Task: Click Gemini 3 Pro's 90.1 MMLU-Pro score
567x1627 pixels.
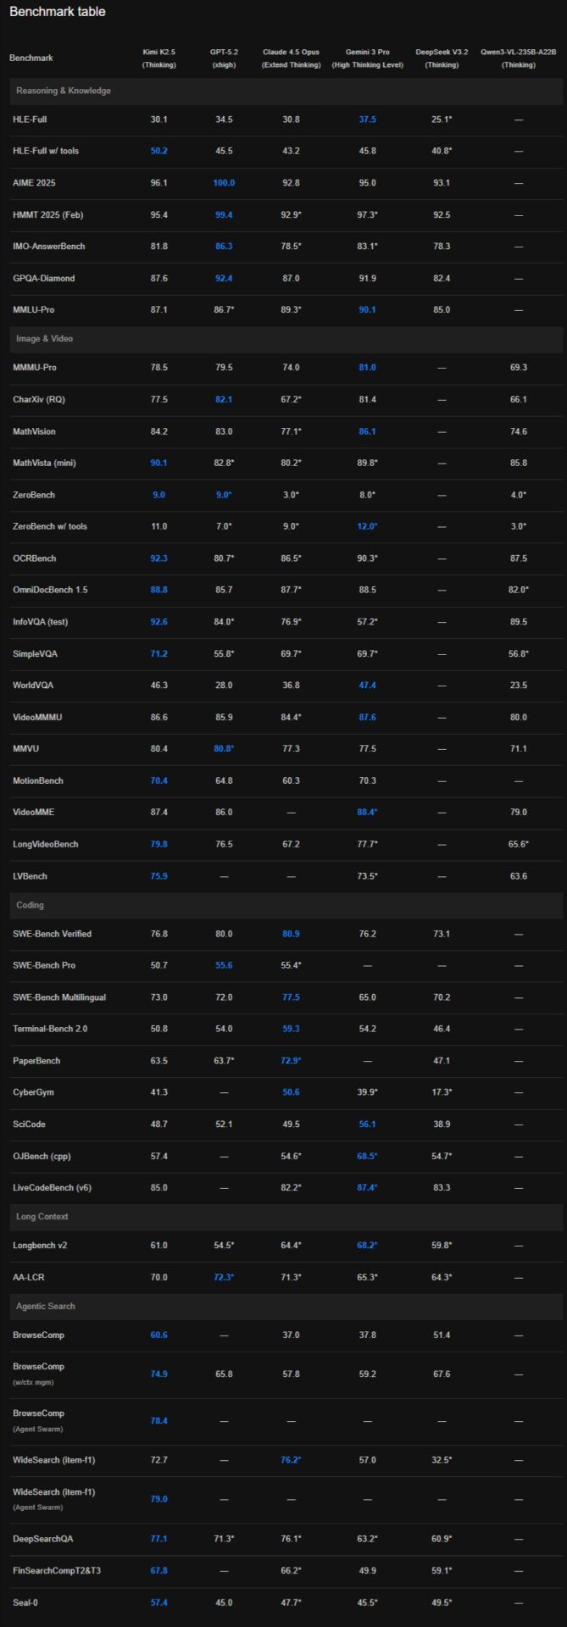Action: [367, 310]
